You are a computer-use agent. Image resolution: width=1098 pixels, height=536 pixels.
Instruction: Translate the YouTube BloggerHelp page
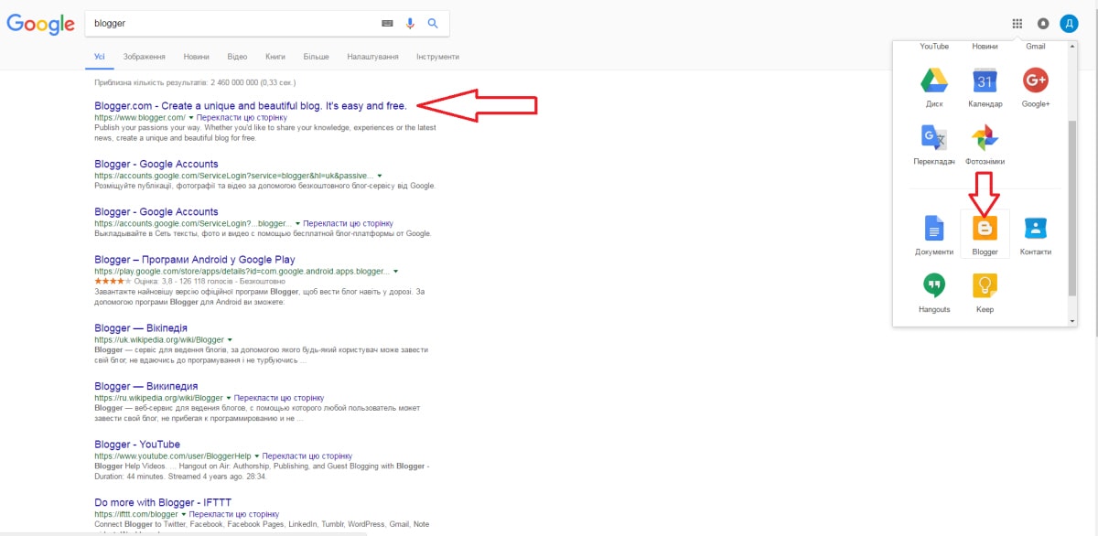click(307, 456)
